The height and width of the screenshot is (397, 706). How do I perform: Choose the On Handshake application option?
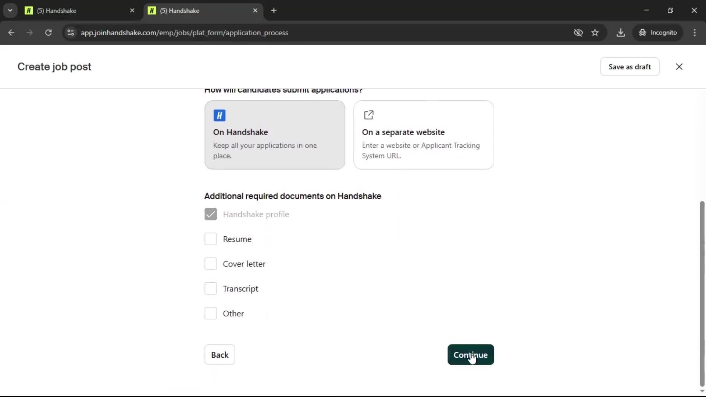(275, 135)
